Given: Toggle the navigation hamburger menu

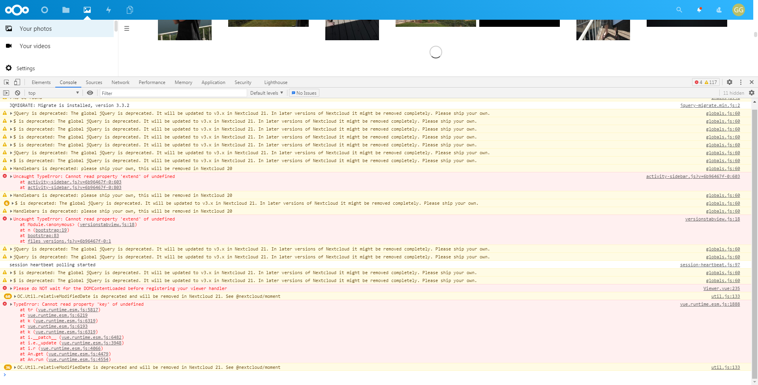Looking at the screenshot, I should tap(127, 28).
